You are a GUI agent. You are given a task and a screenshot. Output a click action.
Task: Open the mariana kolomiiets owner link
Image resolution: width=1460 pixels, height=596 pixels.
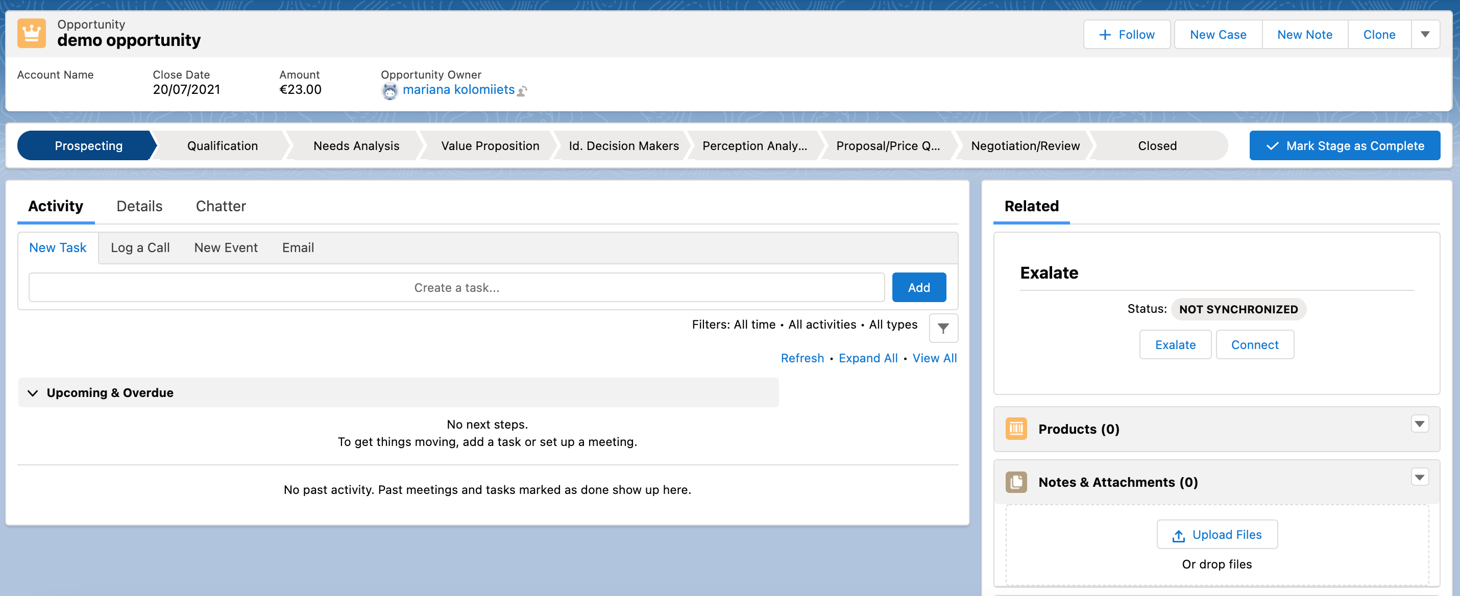click(x=458, y=89)
